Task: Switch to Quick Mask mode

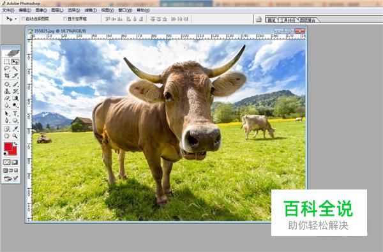Action: click(x=15, y=162)
